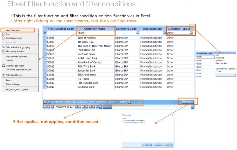Open Color settings... menu entry
The width and height of the screenshot is (237, 150).
(13, 84)
